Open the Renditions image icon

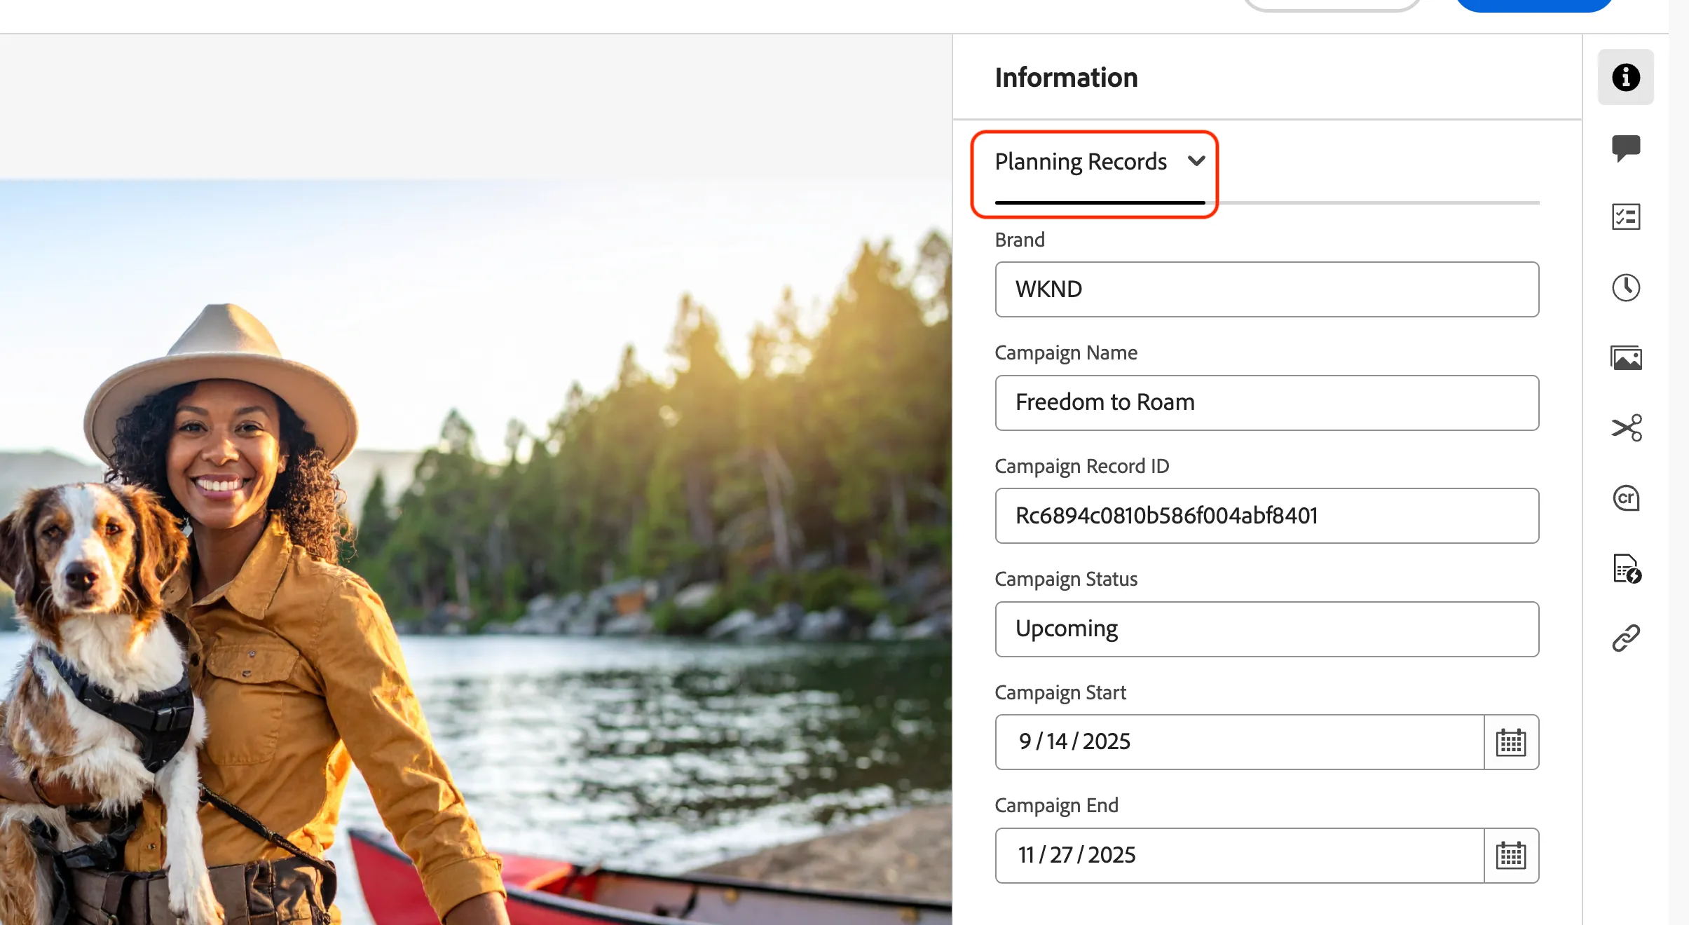pos(1625,358)
